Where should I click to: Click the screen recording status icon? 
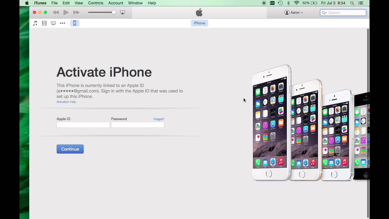pos(264,3)
